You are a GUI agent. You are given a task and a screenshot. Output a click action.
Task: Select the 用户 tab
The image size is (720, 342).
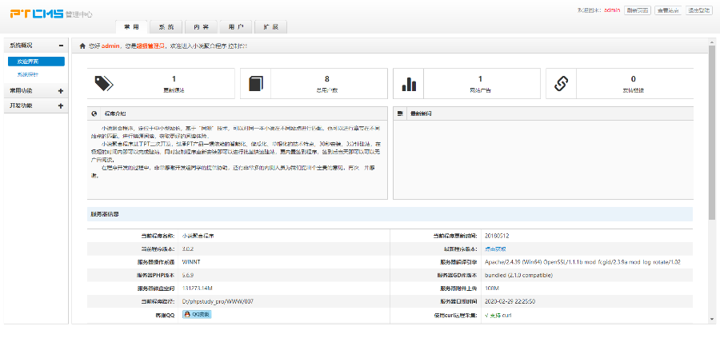tap(236, 27)
